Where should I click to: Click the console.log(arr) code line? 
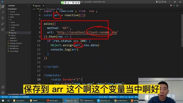click(64, 49)
